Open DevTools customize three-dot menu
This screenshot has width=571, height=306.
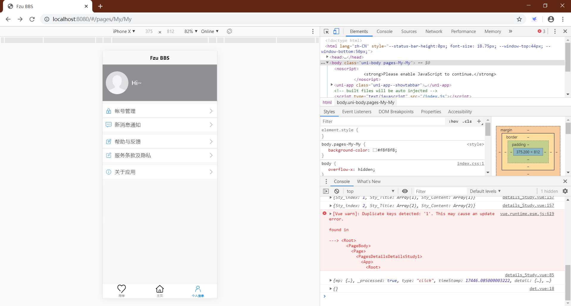pos(555,31)
